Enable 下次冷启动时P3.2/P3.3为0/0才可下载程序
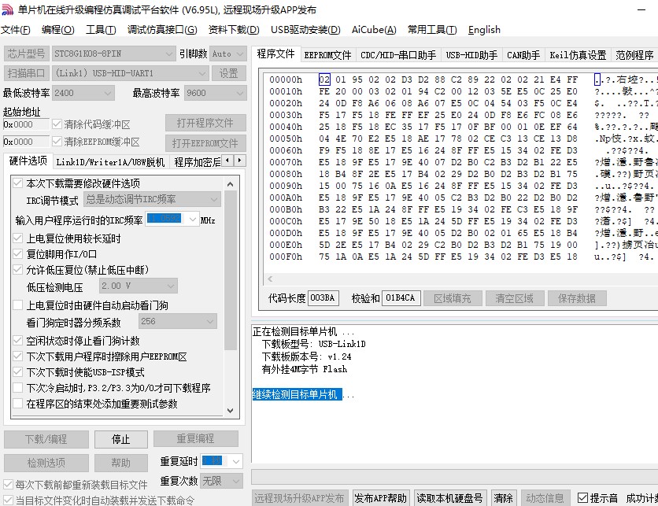The width and height of the screenshot is (658, 506). (x=17, y=387)
